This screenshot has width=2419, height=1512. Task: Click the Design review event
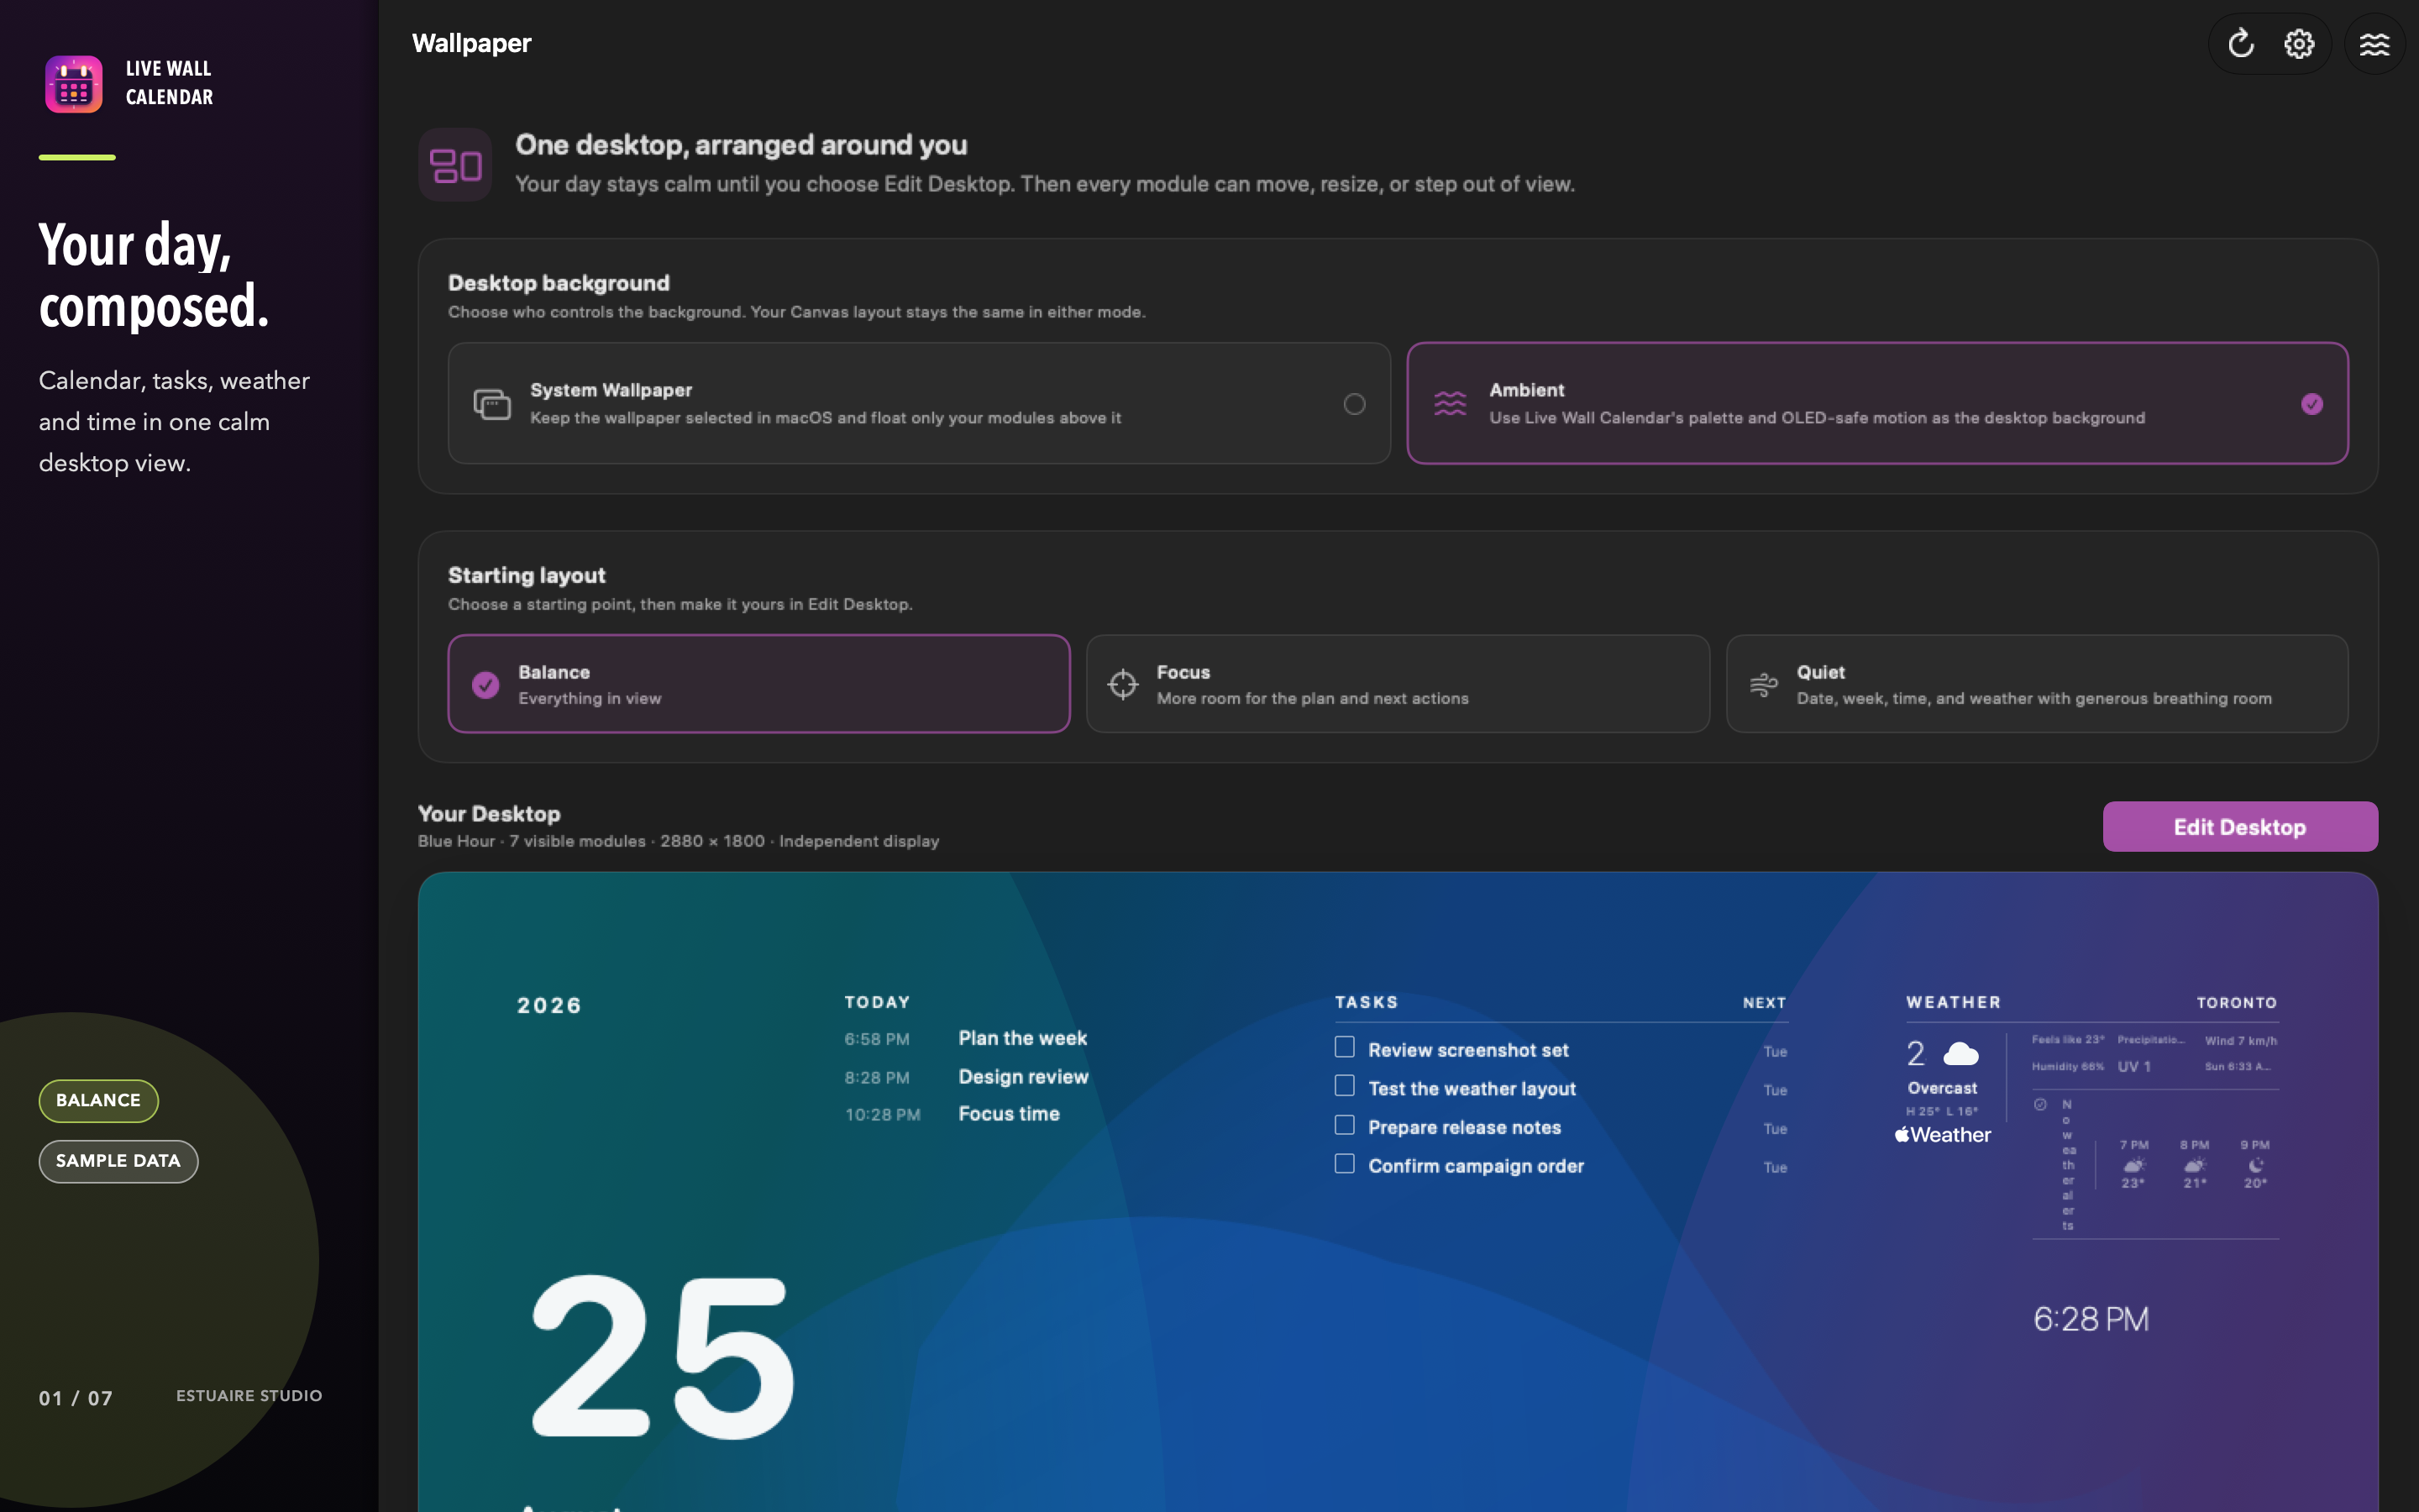(x=1022, y=1077)
